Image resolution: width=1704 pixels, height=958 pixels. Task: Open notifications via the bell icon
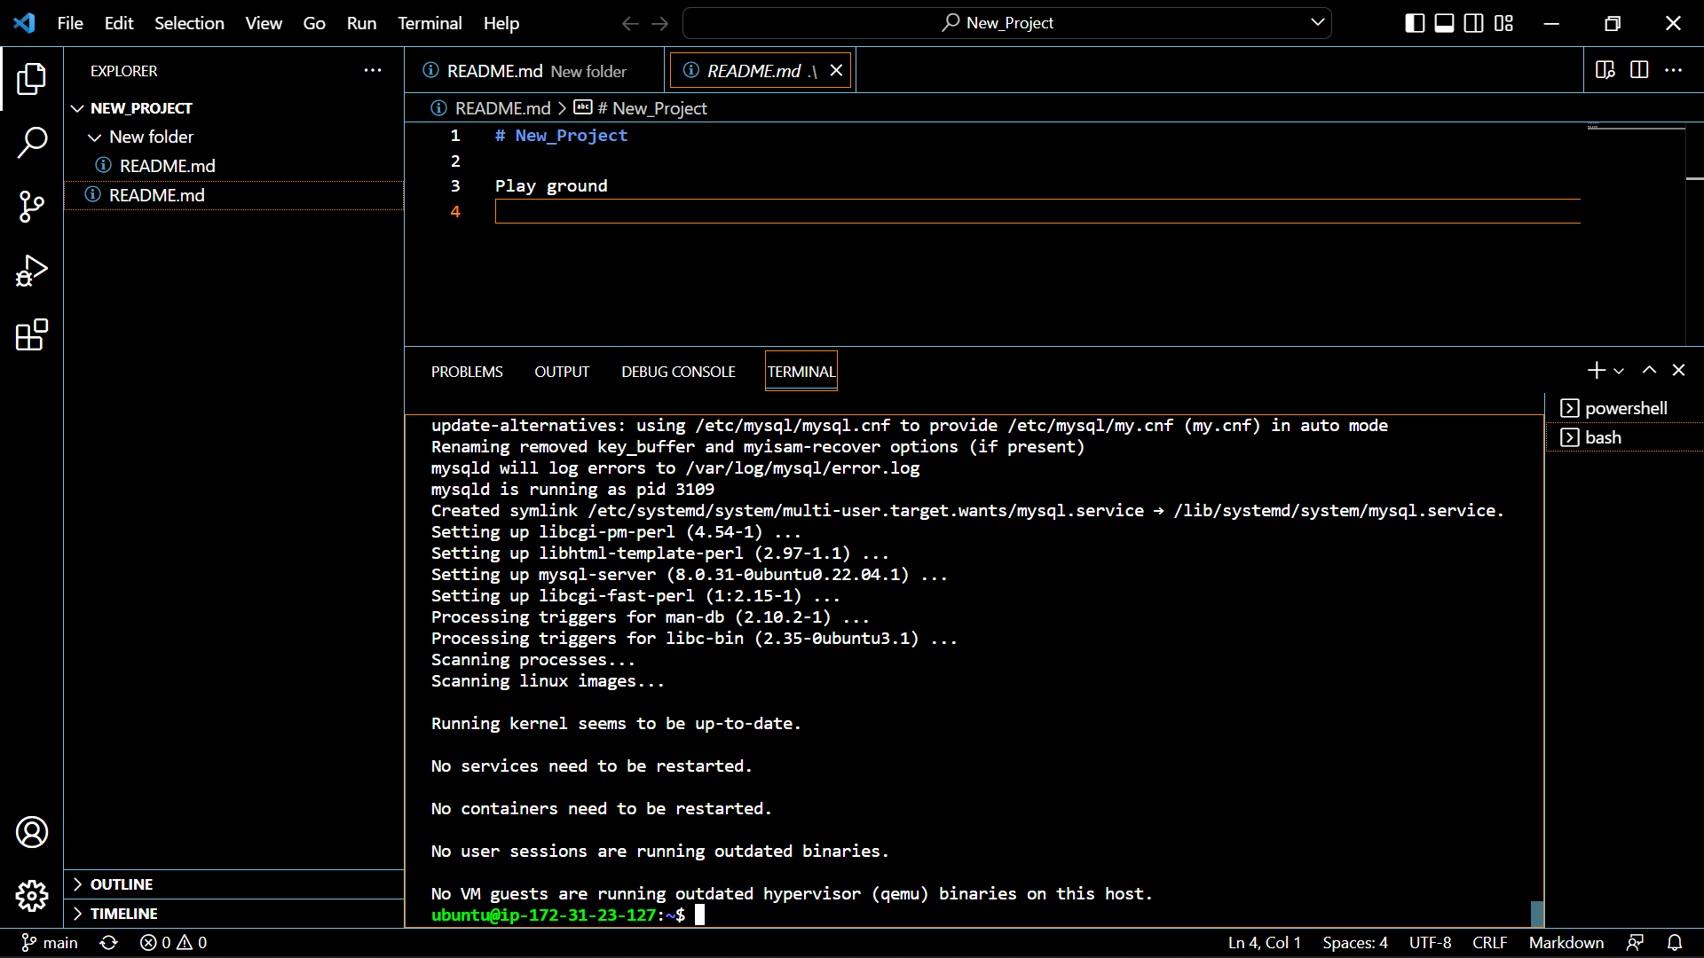(x=1676, y=942)
